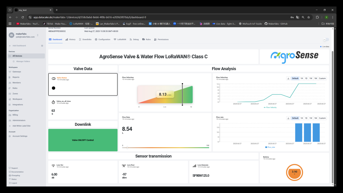
Task: Expand the makerfabs workspace switcher
Action: click(38, 35)
